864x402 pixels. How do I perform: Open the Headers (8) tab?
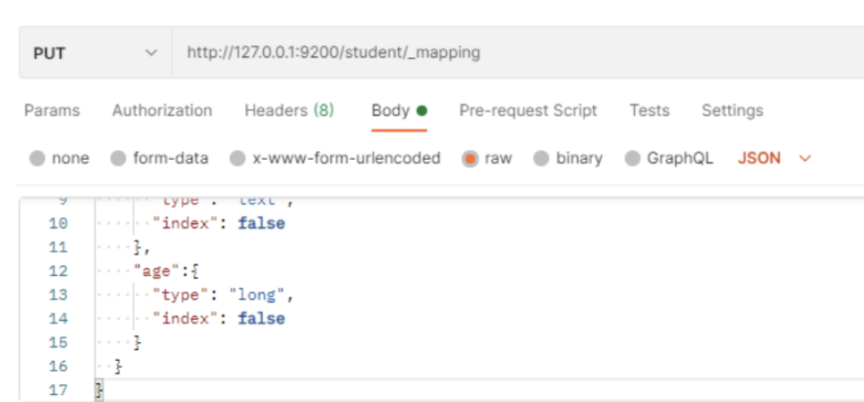click(289, 111)
